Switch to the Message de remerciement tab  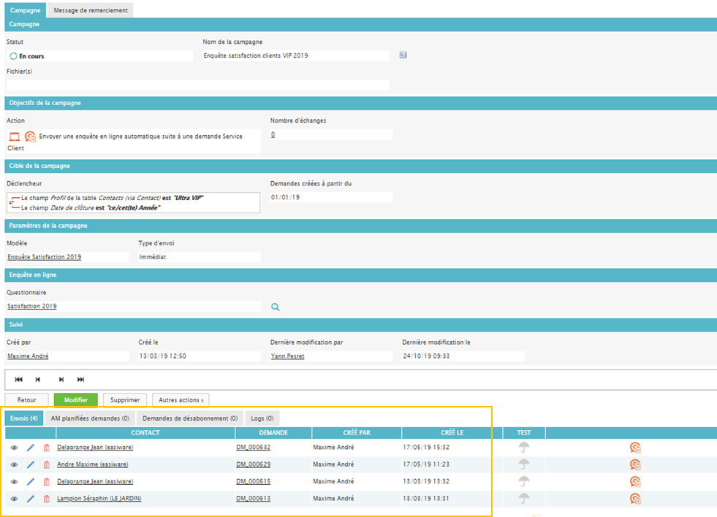point(91,10)
